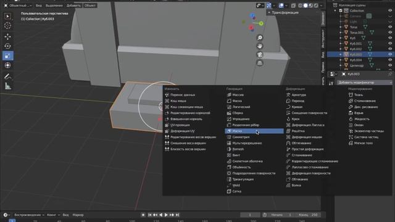Select Куб.002 in the outliner
This screenshot has width=395, height=222.
tap(355, 49)
